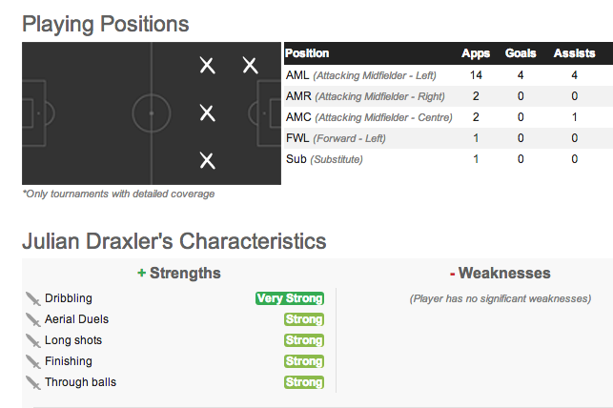
Task: Select the Sub Substitute row
Action: tap(448, 159)
